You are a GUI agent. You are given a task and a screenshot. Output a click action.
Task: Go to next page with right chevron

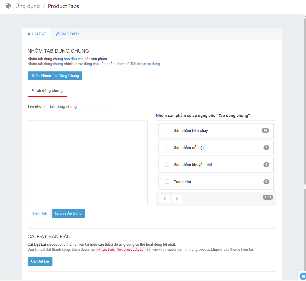click(x=177, y=199)
